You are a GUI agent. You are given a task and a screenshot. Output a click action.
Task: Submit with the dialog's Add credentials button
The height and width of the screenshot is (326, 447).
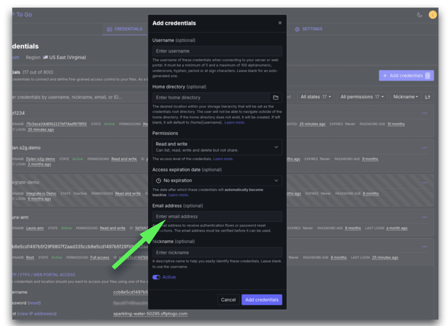pyautogui.click(x=262, y=300)
